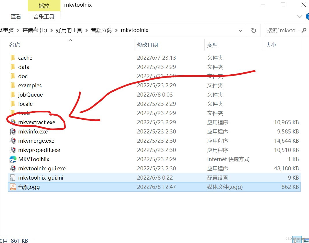Select the mkvextract.exe file name

coord(37,123)
